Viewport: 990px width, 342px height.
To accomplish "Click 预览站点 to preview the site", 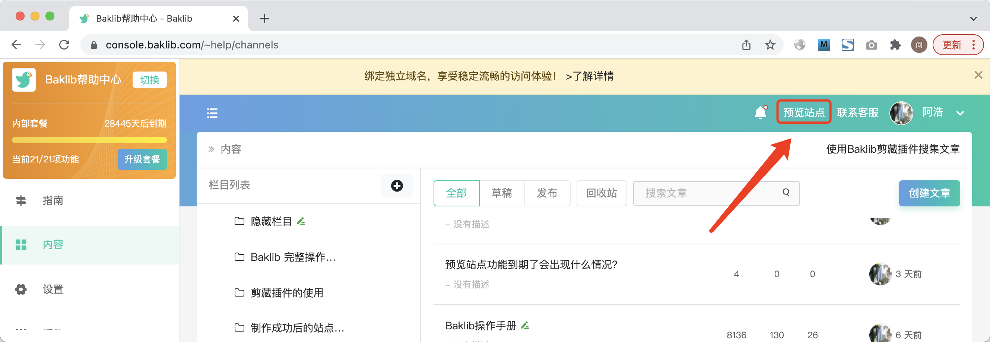I will pos(804,112).
